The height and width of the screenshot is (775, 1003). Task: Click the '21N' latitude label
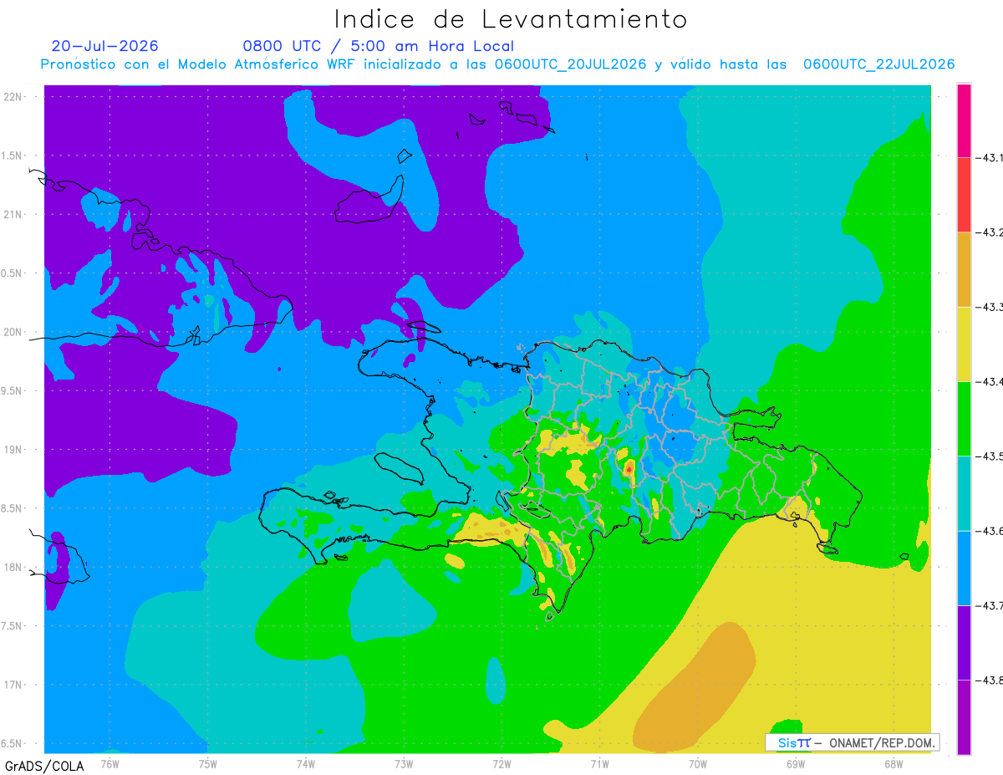[x=14, y=214]
